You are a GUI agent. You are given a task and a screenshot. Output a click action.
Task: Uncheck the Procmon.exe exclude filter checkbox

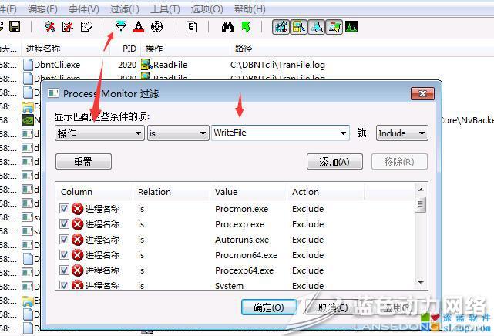(65, 209)
